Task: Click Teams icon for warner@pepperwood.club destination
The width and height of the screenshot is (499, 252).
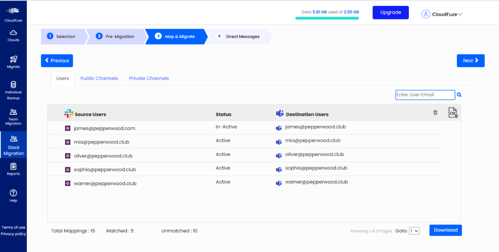Action: tap(279, 183)
